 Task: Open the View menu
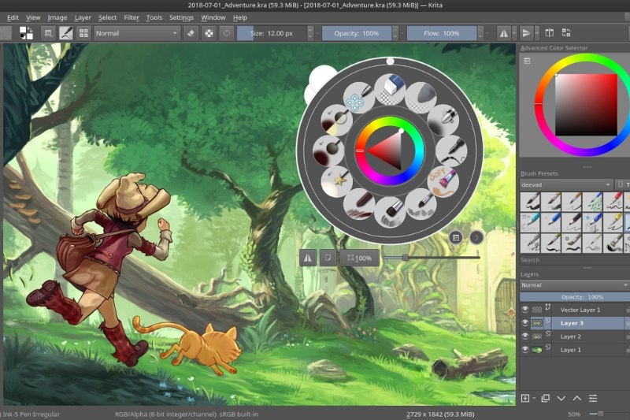(33, 17)
